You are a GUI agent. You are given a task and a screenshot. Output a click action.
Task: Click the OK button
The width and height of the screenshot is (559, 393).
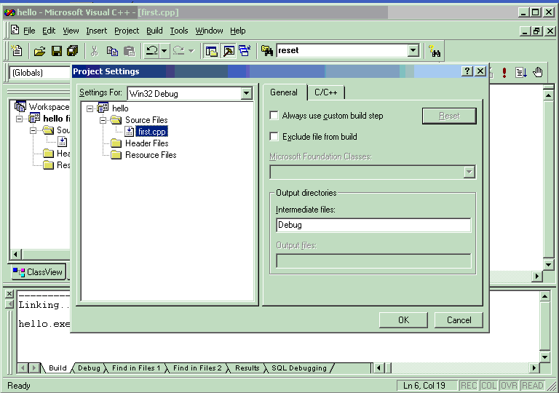403,320
